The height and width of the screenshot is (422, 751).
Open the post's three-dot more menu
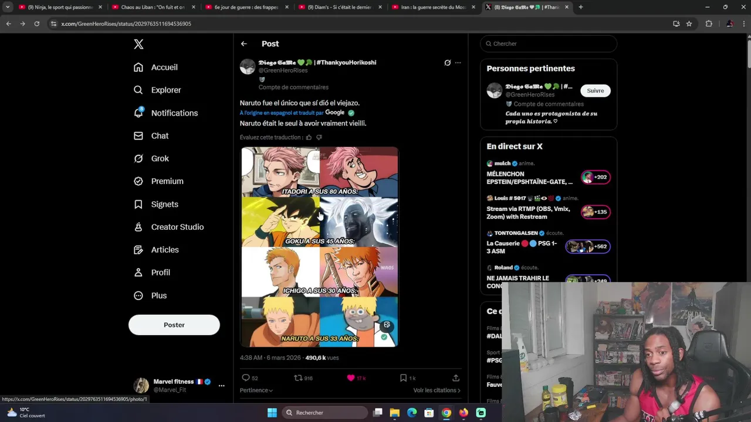pos(458,63)
